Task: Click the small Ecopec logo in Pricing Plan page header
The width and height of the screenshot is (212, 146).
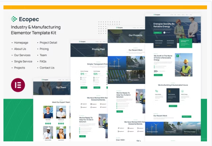Action: (x=82, y=42)
